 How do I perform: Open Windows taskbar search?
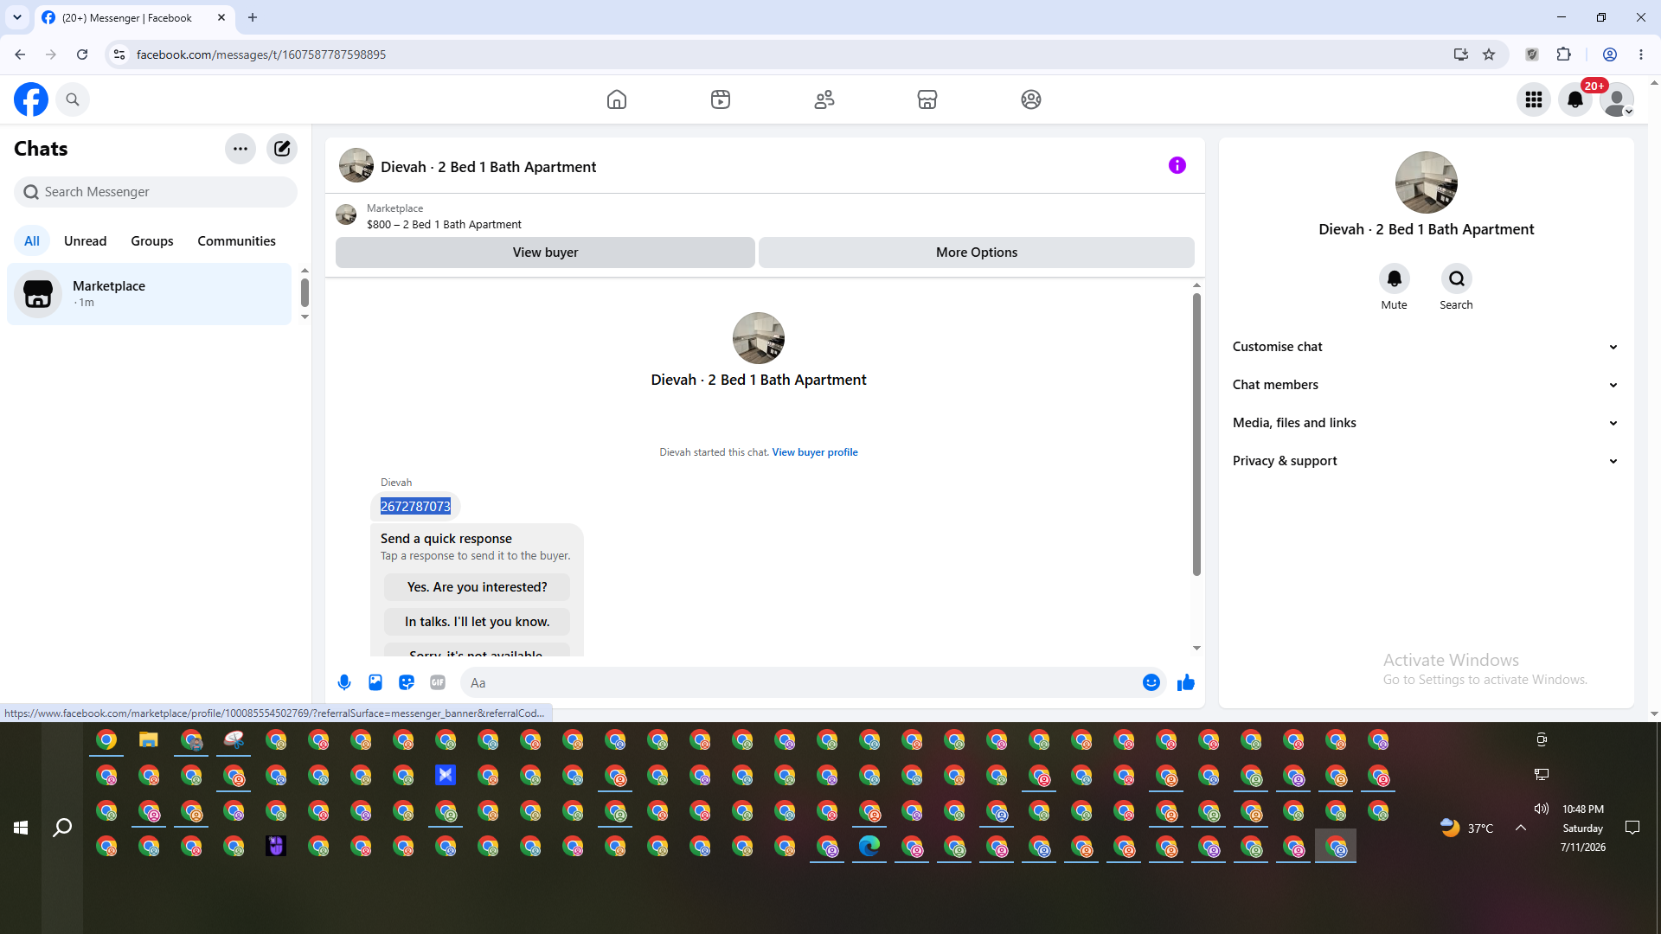[x=62, y=828]
